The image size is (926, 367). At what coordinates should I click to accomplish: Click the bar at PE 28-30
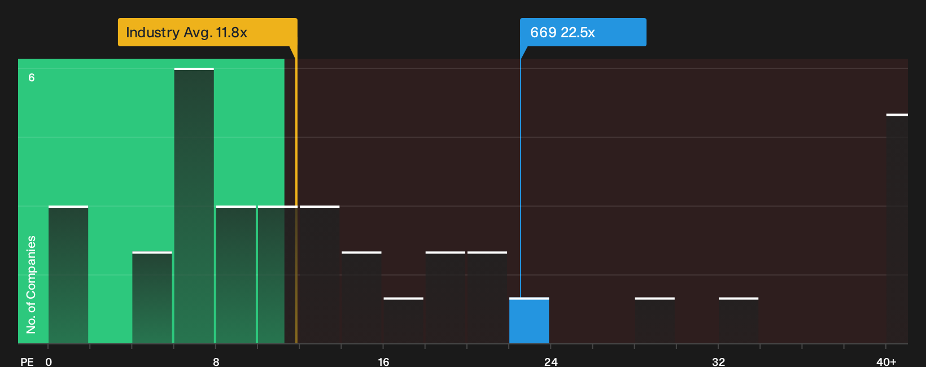(655, 321)
